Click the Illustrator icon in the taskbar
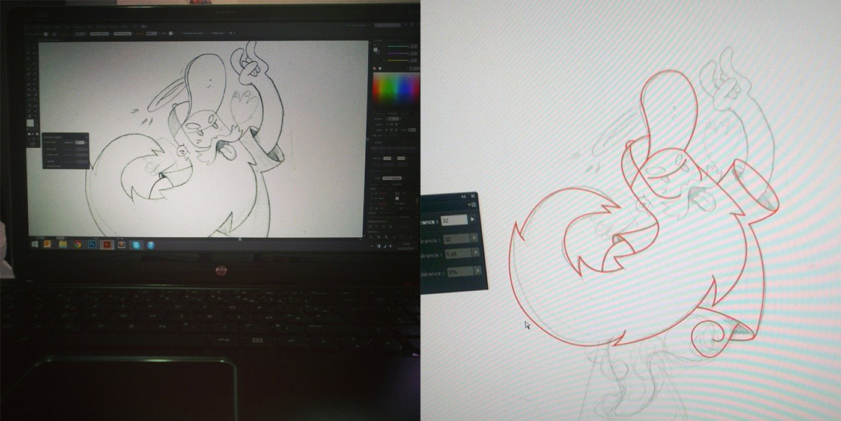Image resolution: width=841 pixels, height=421 pixels. point(107,244)
